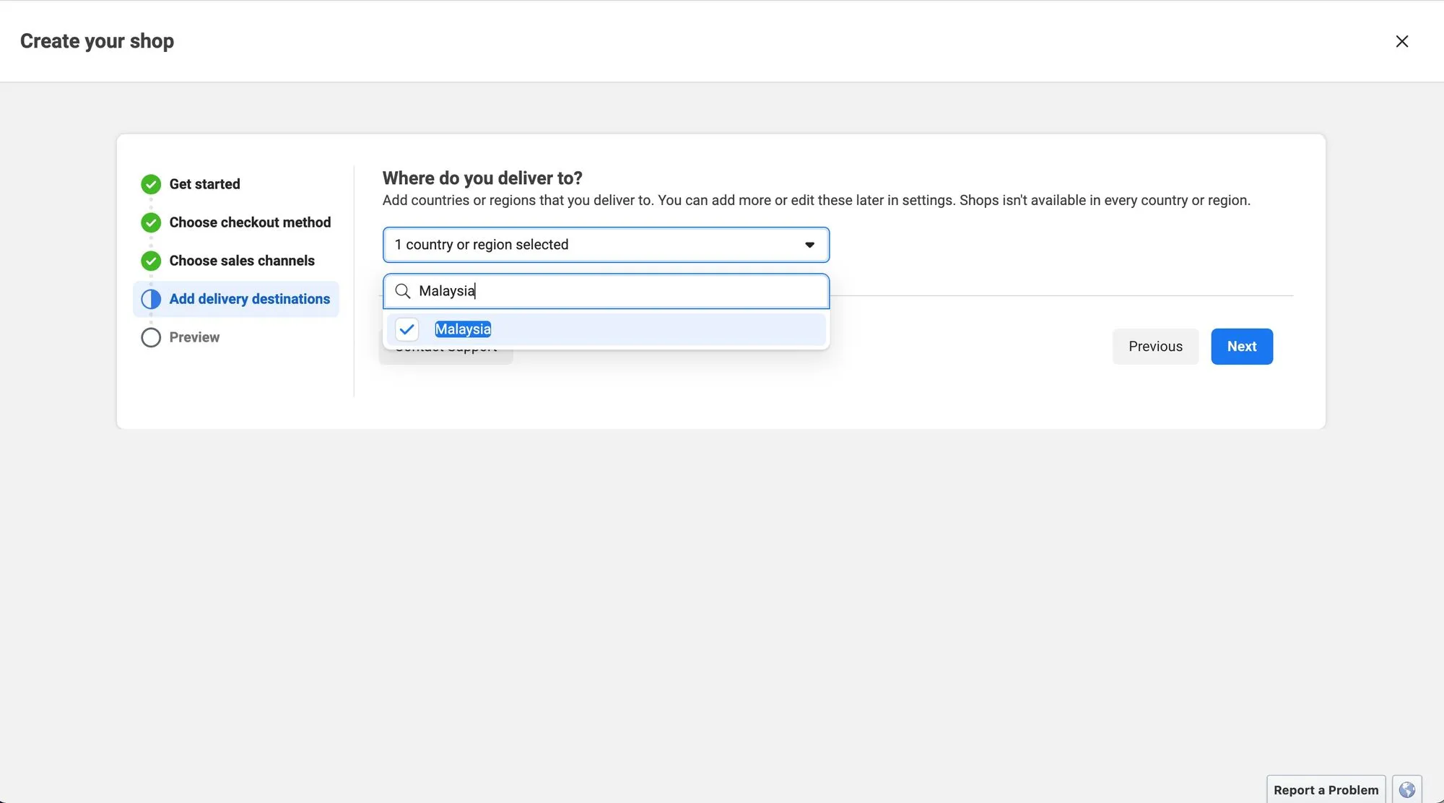Open Choose sales channels step

point(242,261)
